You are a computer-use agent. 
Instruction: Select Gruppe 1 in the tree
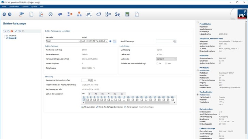point(12,36)
